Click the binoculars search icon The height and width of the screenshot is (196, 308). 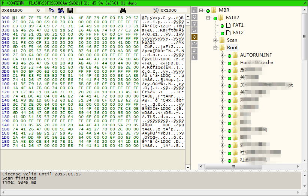(123, 10)
